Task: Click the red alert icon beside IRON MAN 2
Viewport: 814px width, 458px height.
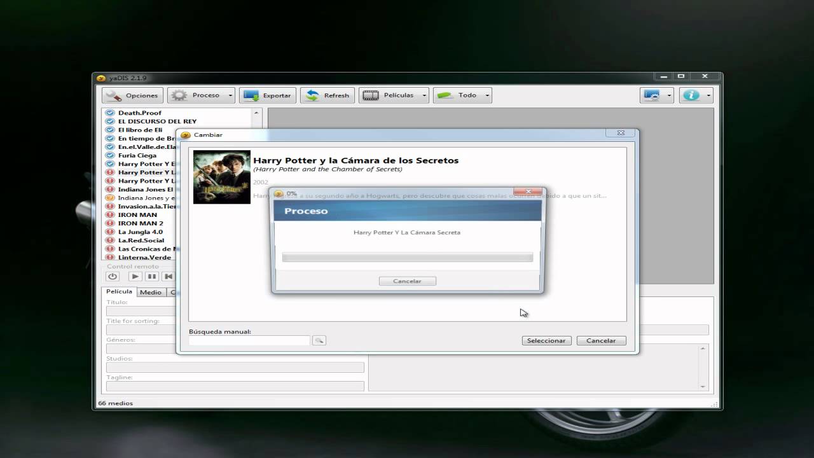Action: [110, 223]
